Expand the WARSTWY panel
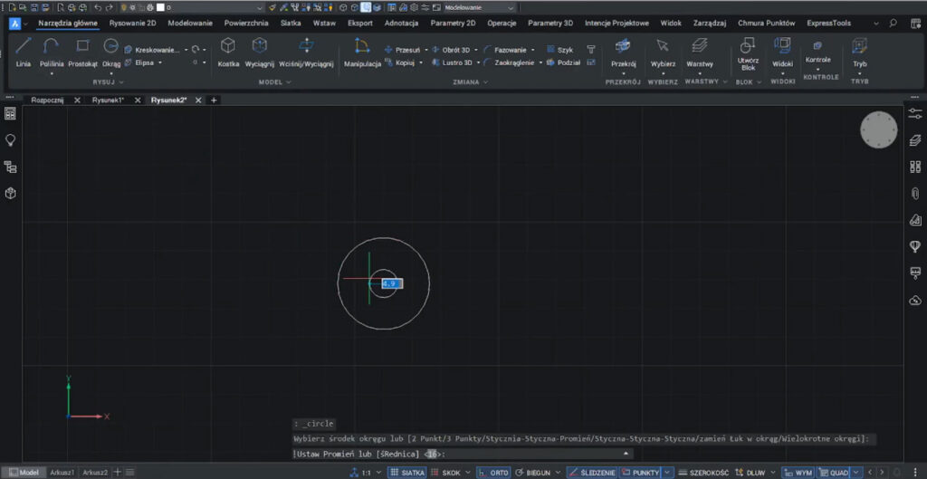 point(705,81)
